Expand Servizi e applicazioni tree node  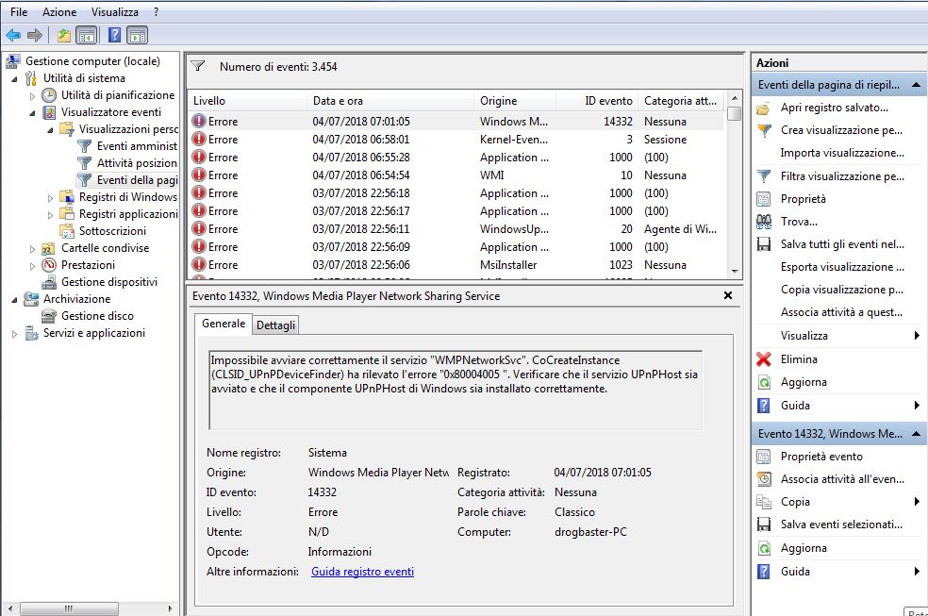[x=15, y=333]
